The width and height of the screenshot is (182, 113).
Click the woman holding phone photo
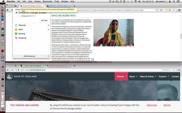click(114, 33)
